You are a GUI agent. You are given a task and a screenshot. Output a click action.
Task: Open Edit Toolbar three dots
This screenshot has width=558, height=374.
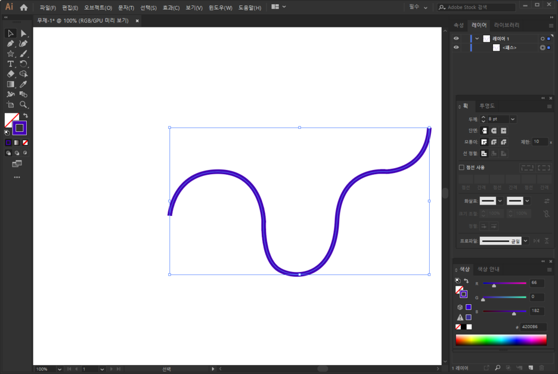[17, 177]
